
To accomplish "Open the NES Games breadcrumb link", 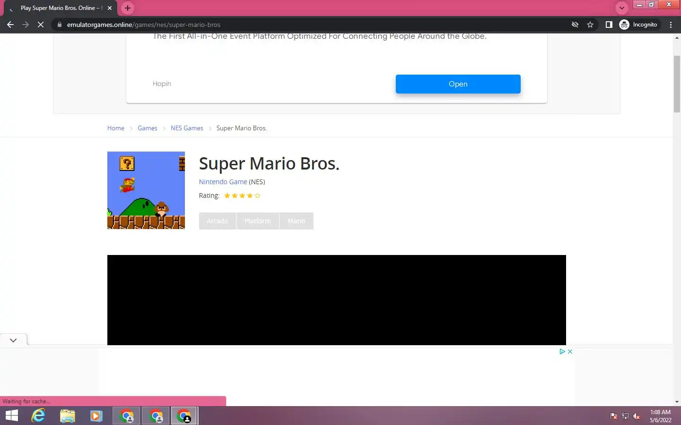I will coord(187,128).
